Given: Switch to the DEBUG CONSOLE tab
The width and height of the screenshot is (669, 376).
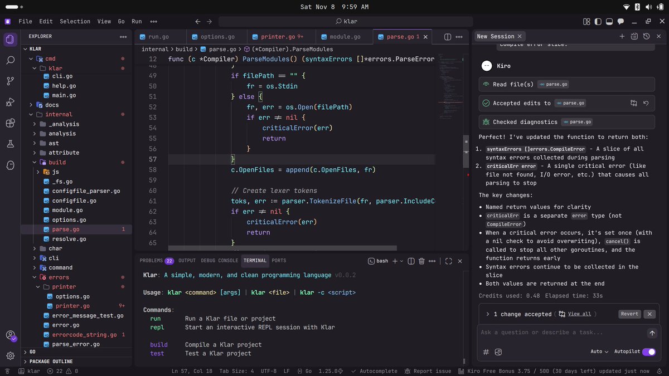Looking at the screenshot, I should 219,261.
